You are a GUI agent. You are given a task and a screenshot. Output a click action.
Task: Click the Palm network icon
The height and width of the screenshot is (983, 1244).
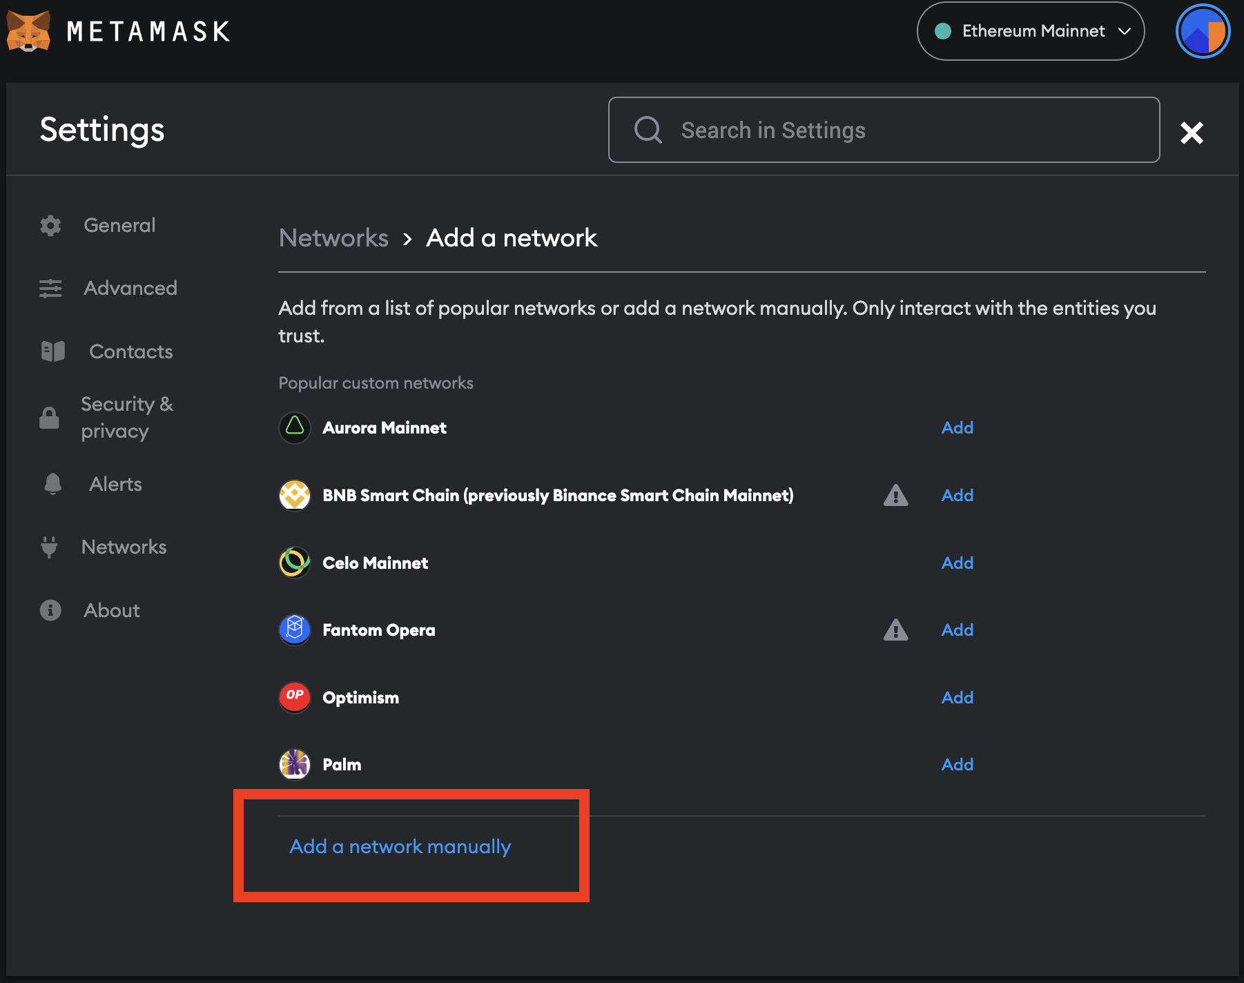(x=295, y=764)
